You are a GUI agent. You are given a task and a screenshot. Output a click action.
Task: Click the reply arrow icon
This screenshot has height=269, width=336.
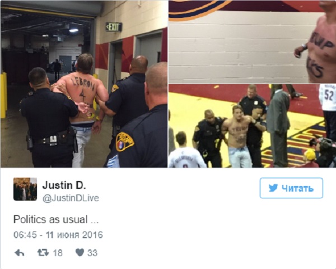[x=19, y=253]
